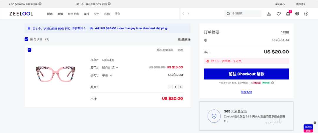
Task: Click the 前往 Checkout 结帐 button
Action: (246, 74)
